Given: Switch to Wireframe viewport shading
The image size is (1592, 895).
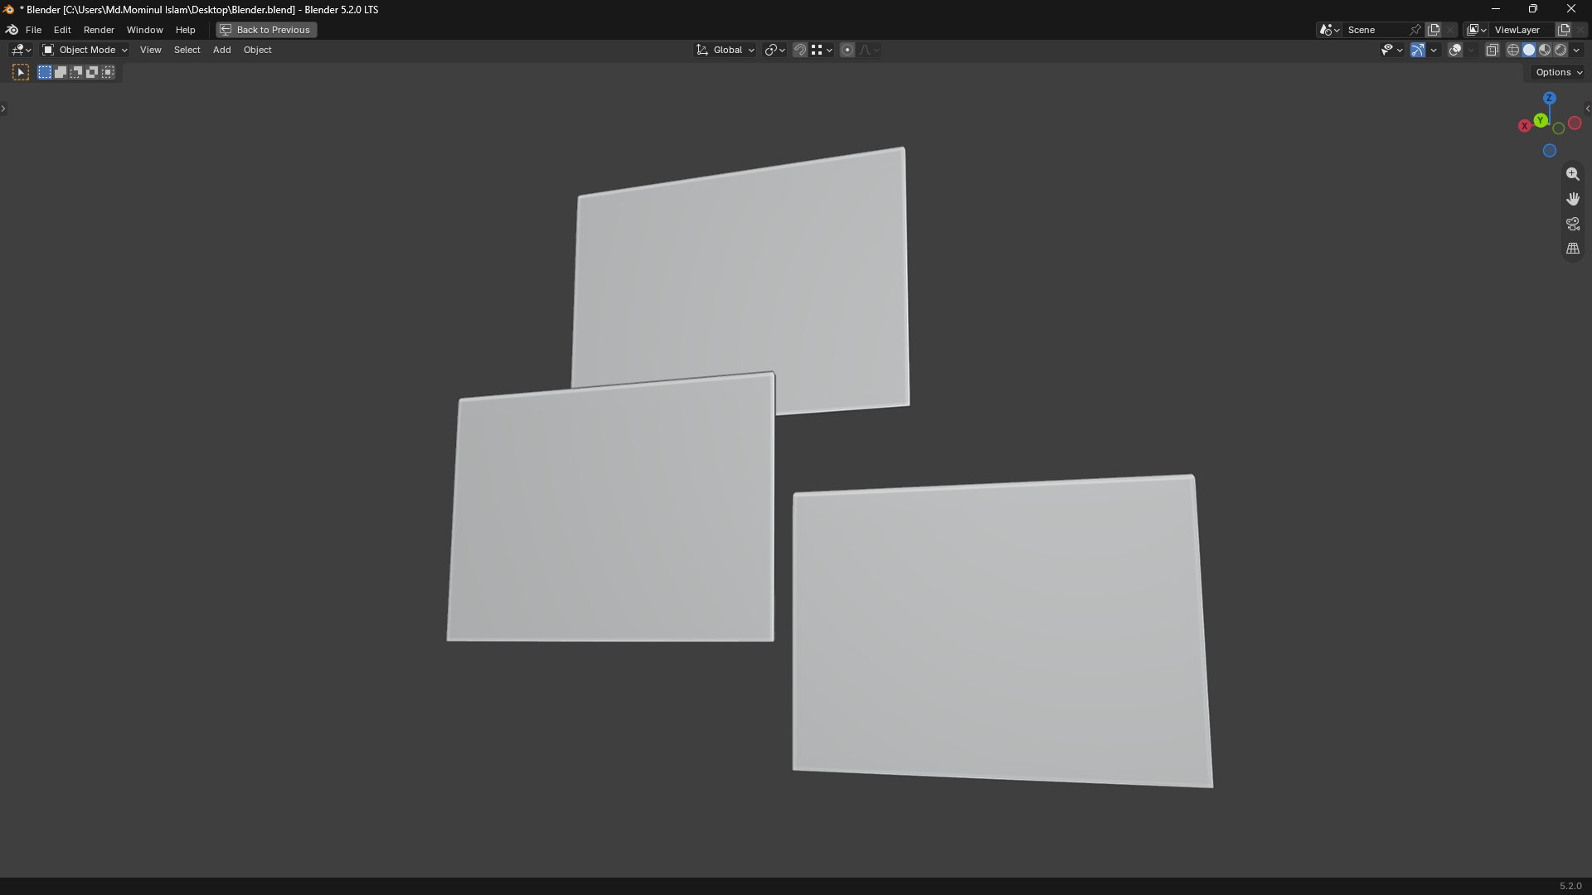Looking at the screenshot, I should click(x=1513, y=51).
